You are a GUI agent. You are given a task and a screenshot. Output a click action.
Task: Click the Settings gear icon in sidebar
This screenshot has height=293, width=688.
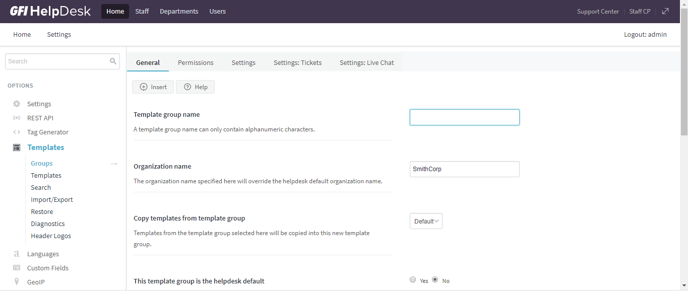click(x=17, y=104)
